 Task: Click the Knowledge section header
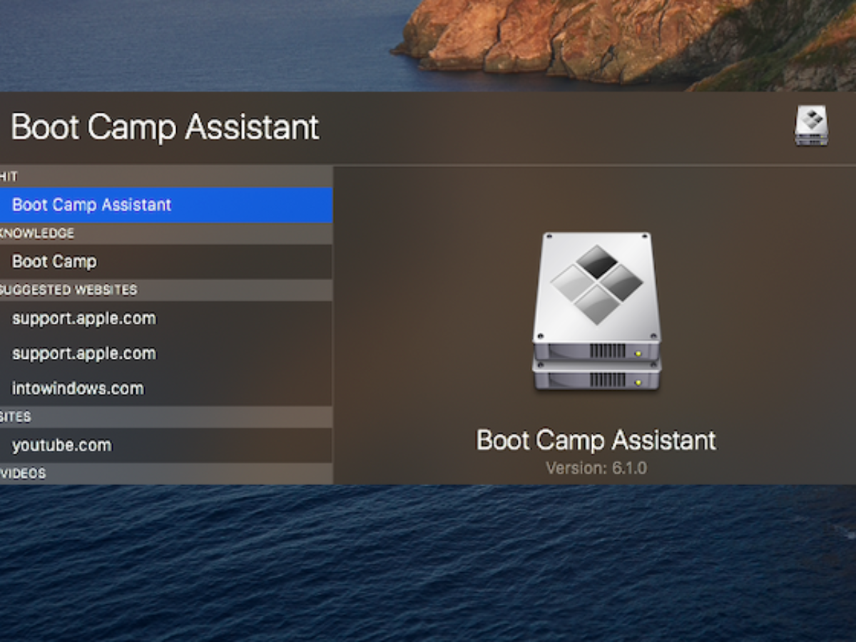pos(166,233)
